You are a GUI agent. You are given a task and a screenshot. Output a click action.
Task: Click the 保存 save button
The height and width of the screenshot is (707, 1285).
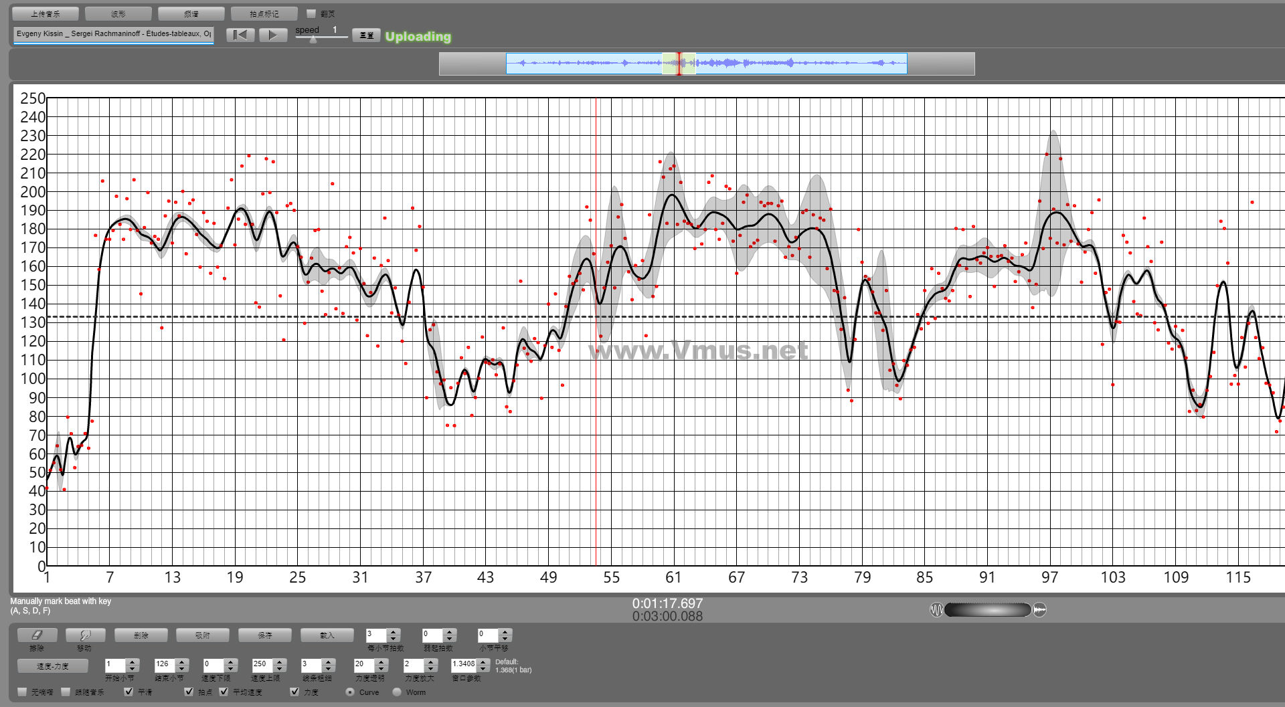265,635
